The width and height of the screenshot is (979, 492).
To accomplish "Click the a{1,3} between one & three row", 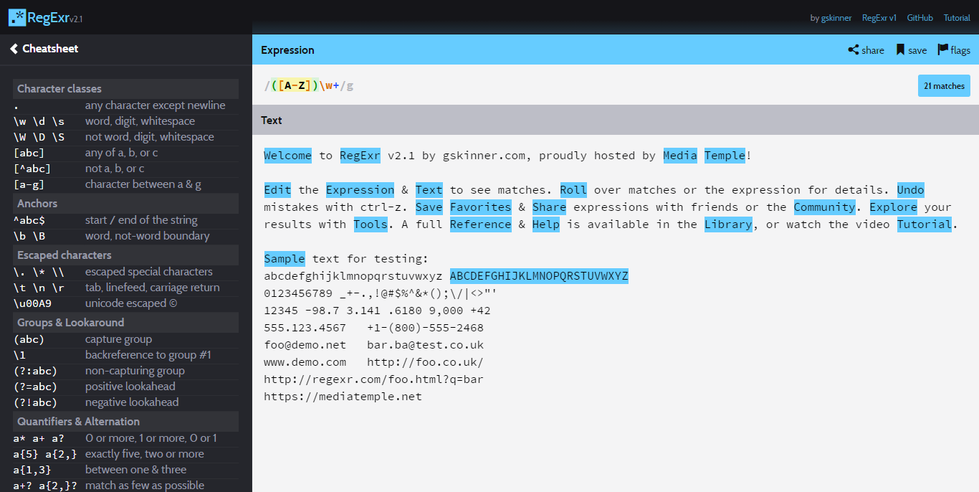I will coord(125,470).
